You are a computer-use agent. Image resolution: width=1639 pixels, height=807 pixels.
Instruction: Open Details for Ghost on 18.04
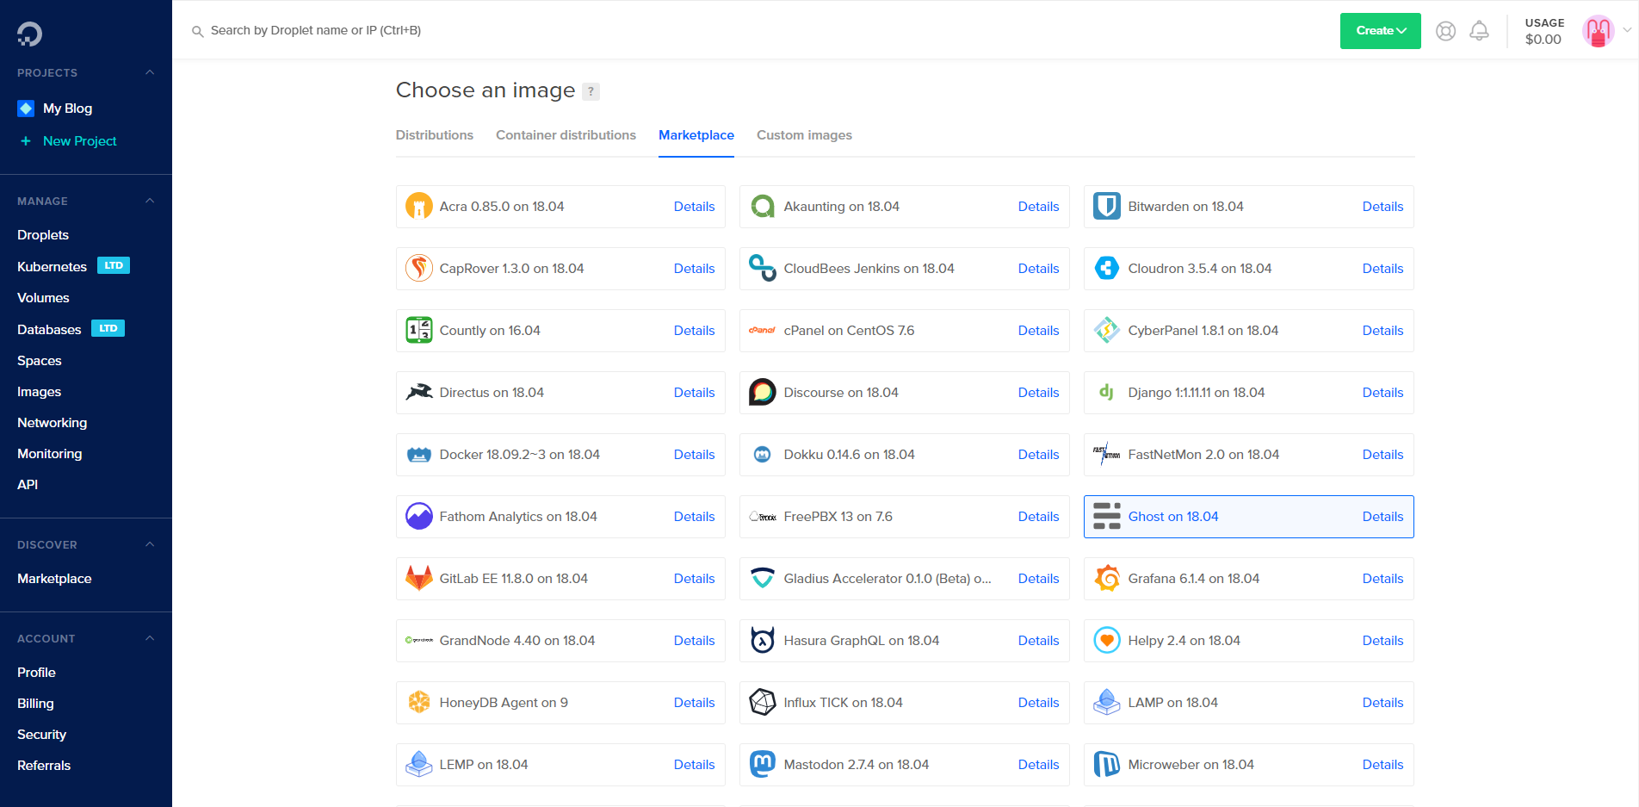point(1382,517)
